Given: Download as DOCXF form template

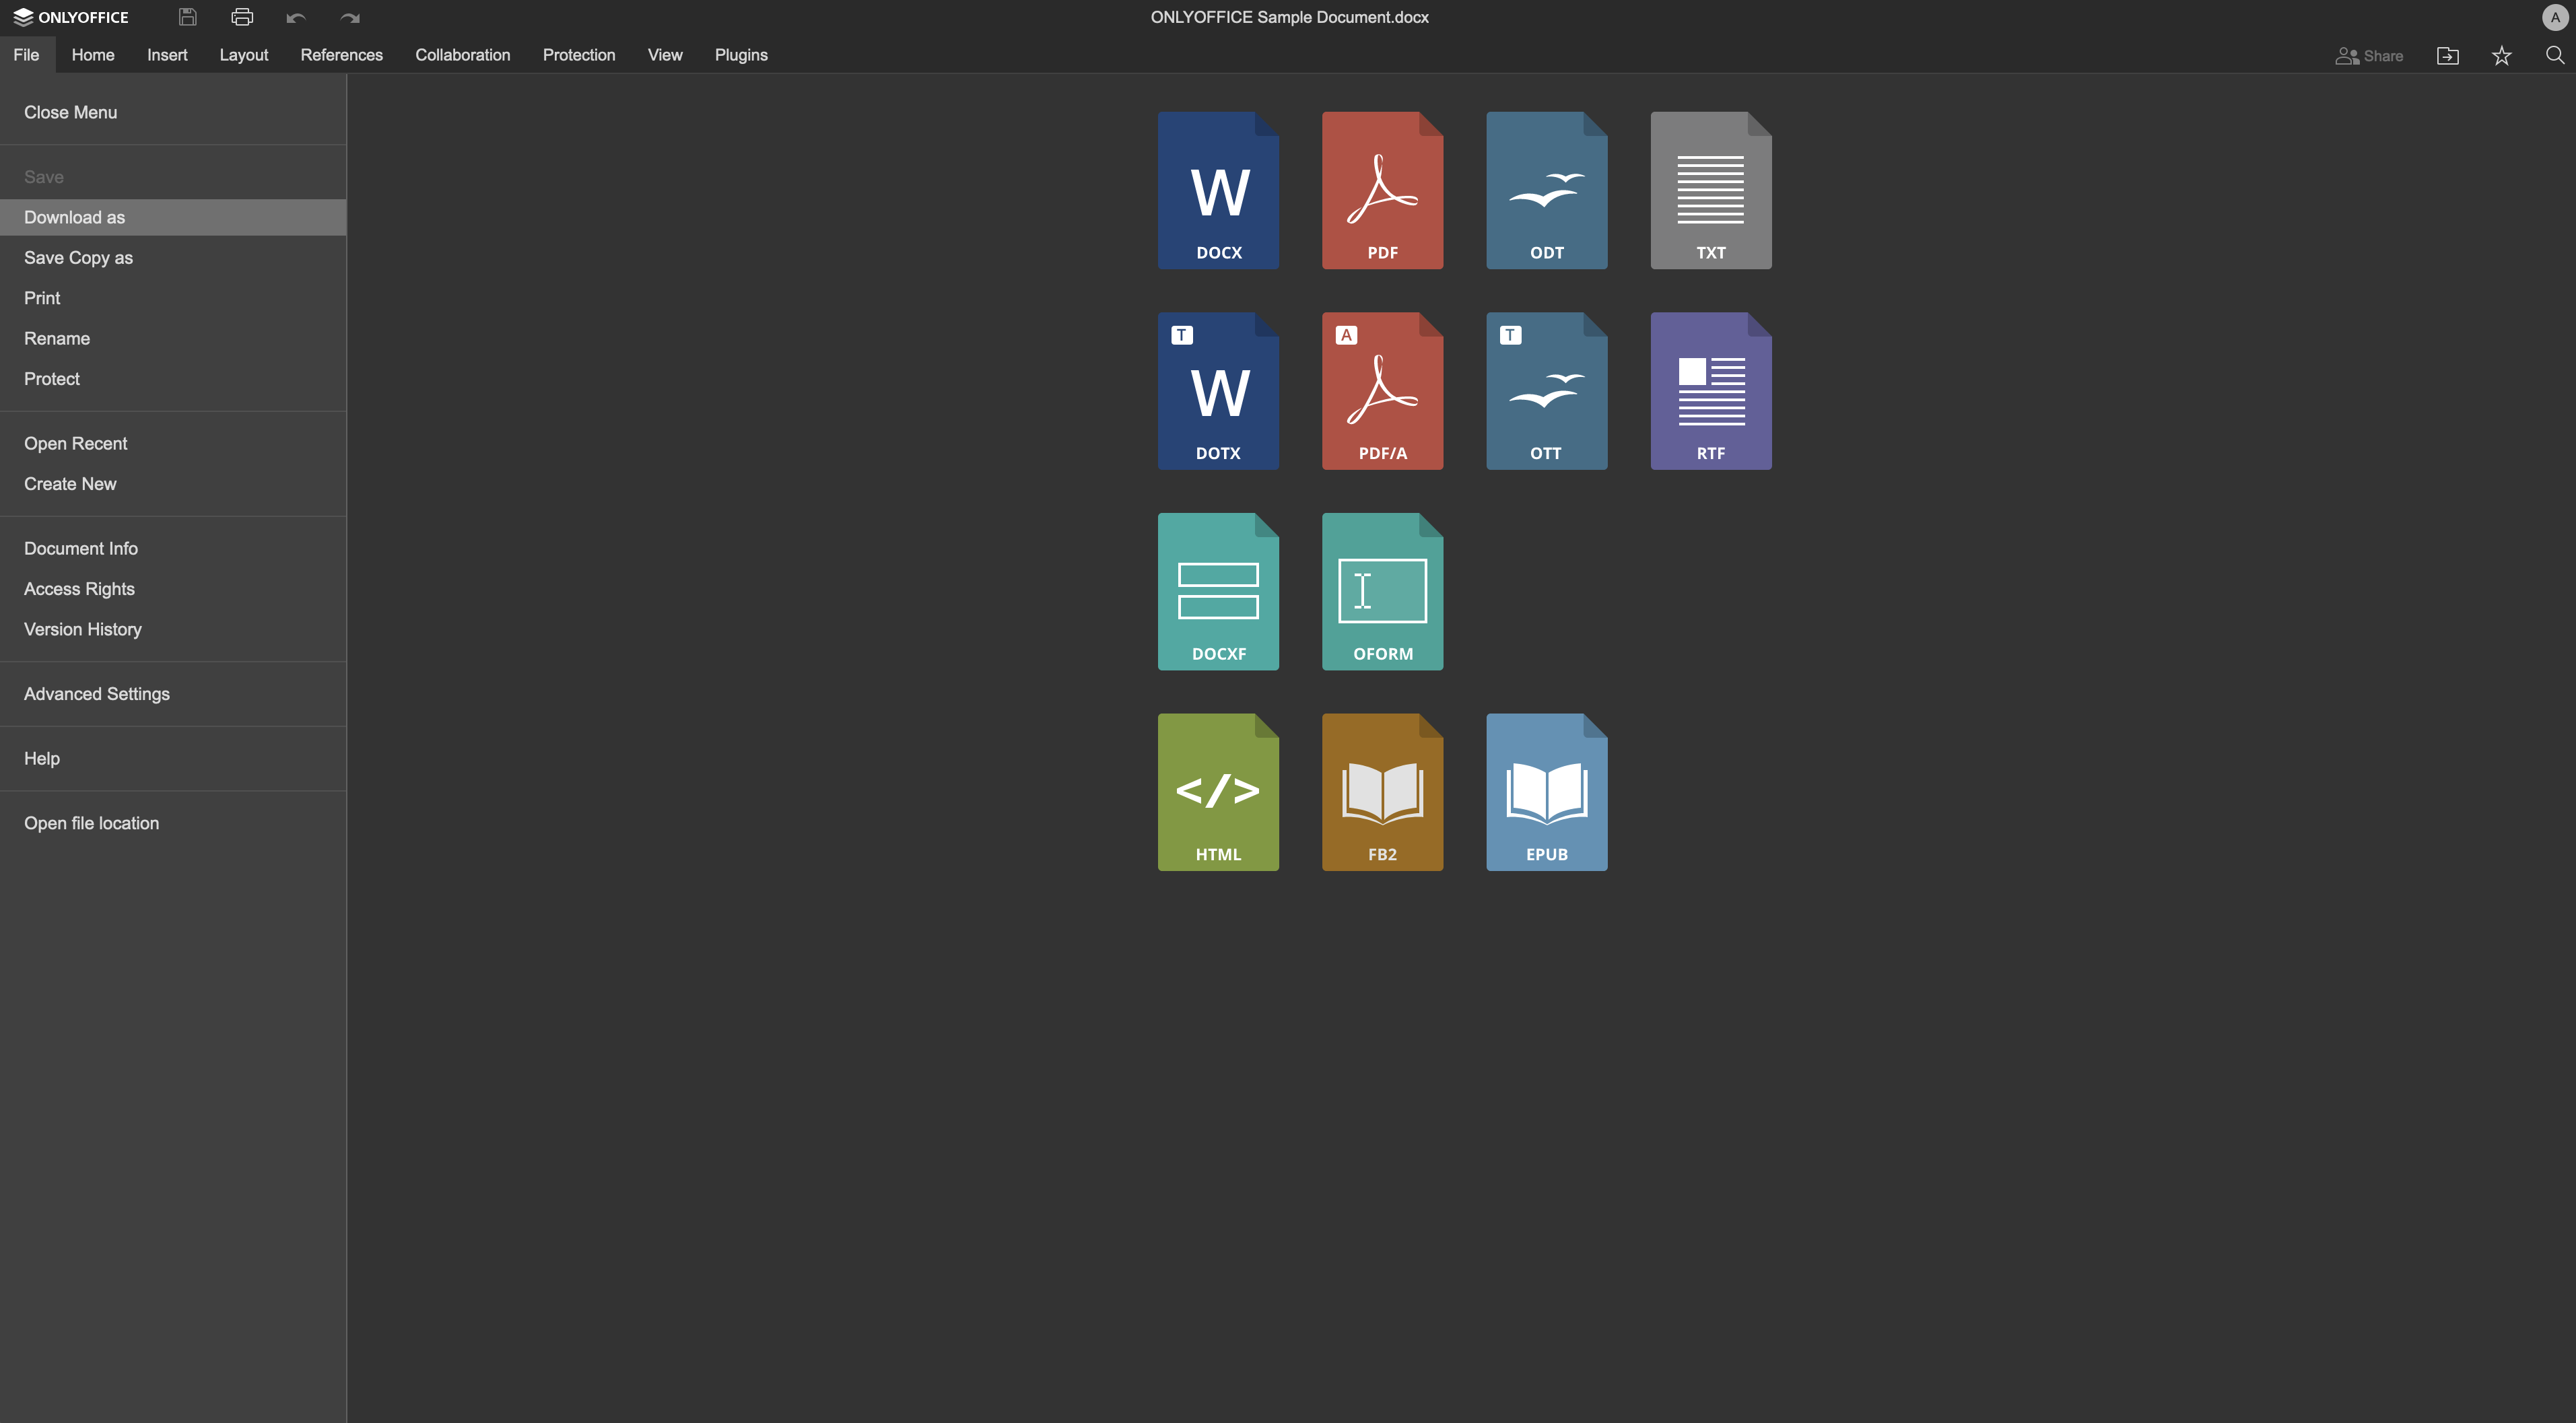Looking at the screenshot, I should pyautogui.click(x=1218, y=591).
